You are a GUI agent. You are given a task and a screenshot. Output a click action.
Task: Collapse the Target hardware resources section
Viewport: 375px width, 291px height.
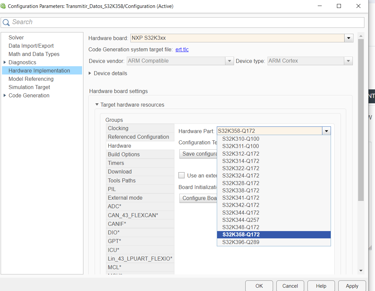click(97, 105)
